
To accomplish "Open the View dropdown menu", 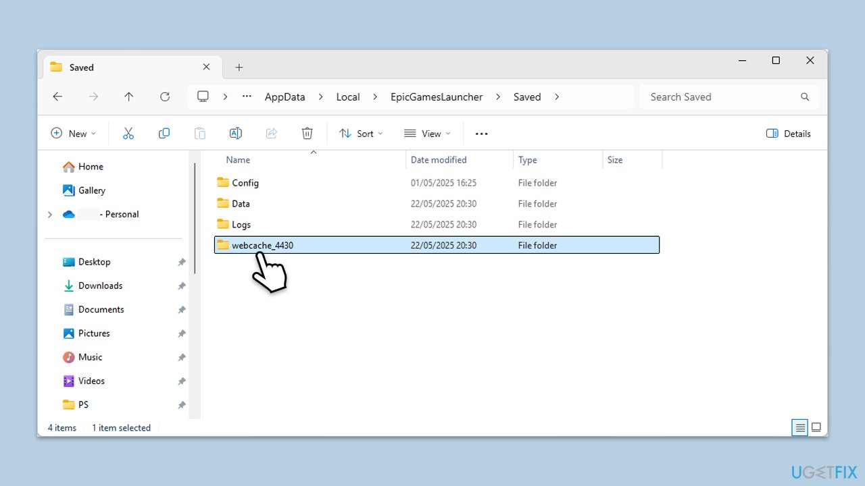I will pos(426,134).
